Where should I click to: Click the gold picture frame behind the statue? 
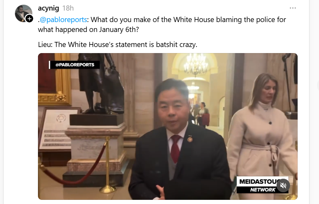pos(55,80)
